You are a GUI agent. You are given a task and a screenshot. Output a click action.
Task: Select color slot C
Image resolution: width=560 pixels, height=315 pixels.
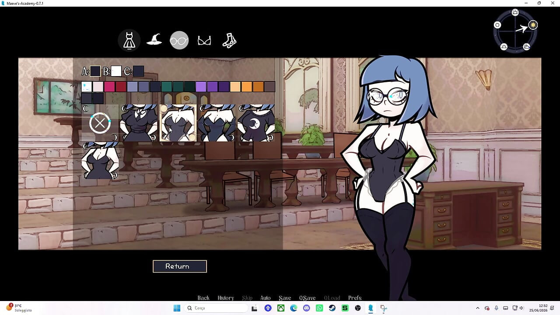point(138,71)
